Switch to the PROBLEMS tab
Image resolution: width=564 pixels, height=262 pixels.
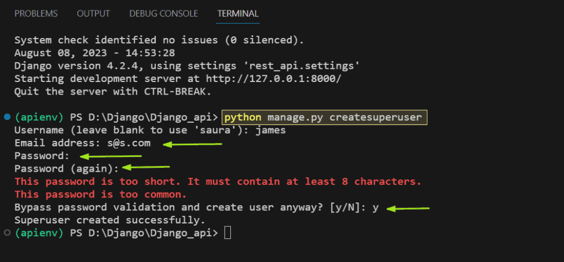point(36,14)
